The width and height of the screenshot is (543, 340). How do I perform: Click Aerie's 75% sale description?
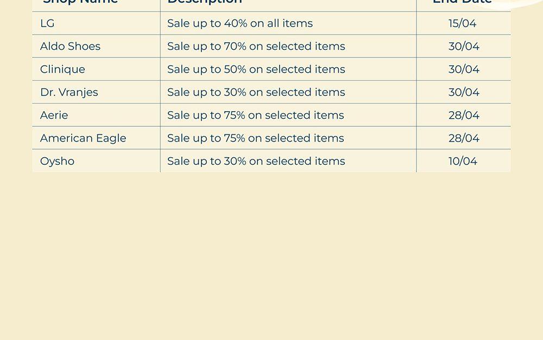[255, 115]
